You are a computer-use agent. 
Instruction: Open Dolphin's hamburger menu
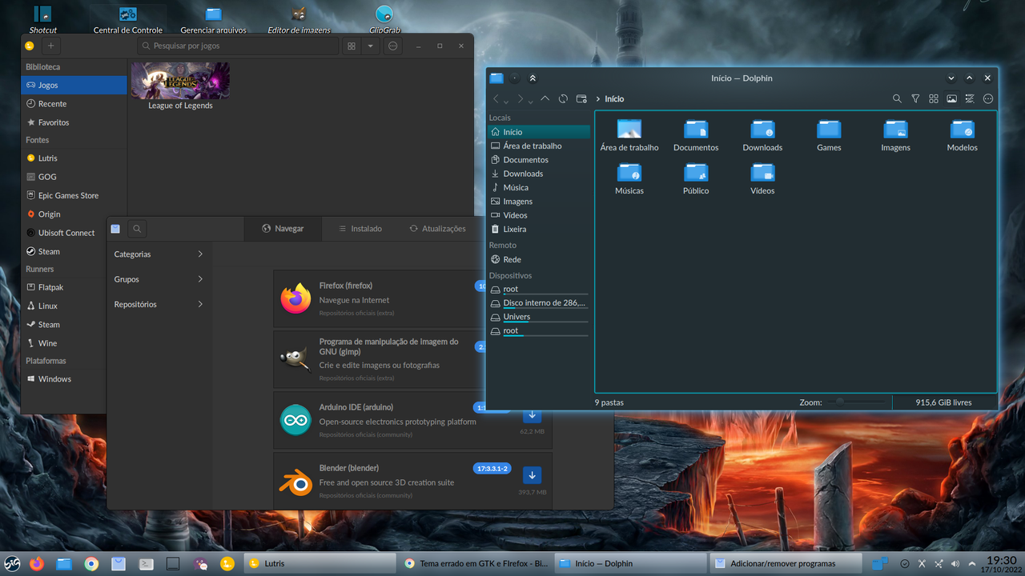pos(987,98)
